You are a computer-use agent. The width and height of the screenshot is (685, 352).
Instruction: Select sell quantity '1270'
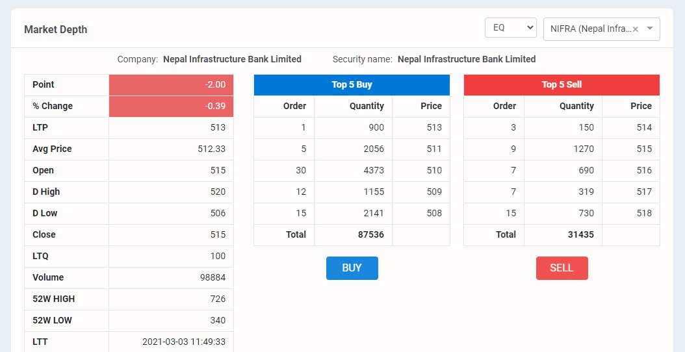(584, 149)
